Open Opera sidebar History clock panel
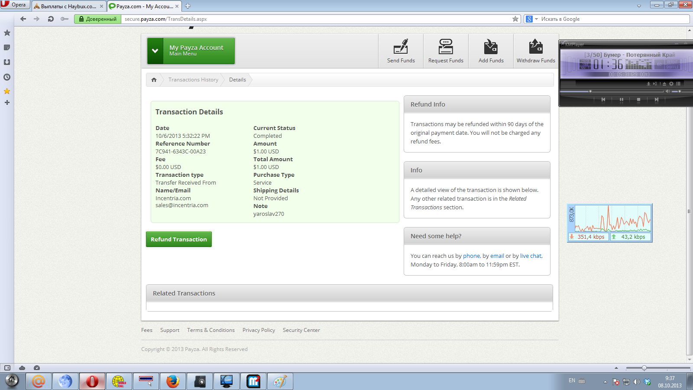 7,77
